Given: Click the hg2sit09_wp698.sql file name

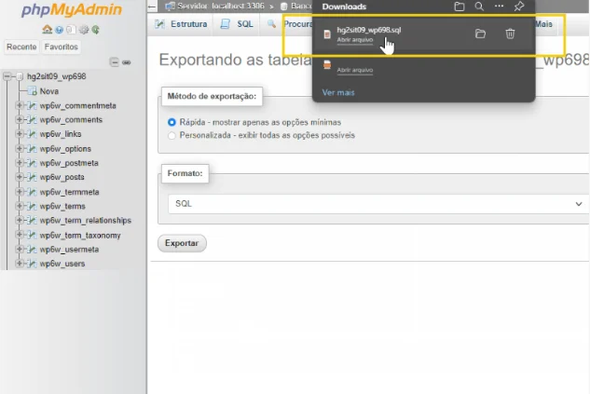Looking at the screenshot, I should 369,30.
